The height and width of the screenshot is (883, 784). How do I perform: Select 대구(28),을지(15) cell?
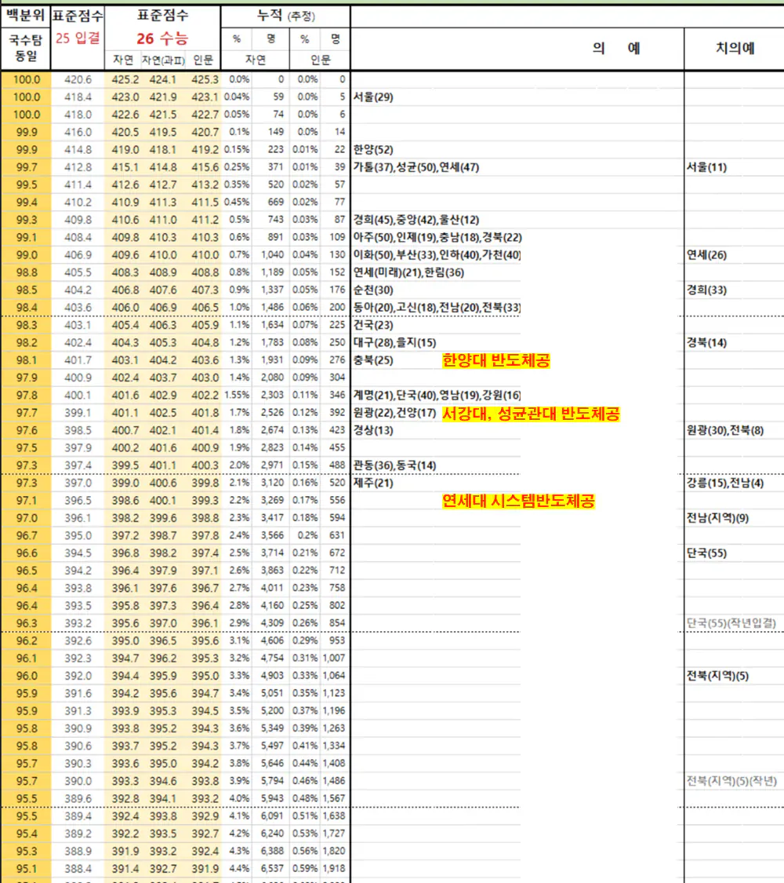click(395, 342)
